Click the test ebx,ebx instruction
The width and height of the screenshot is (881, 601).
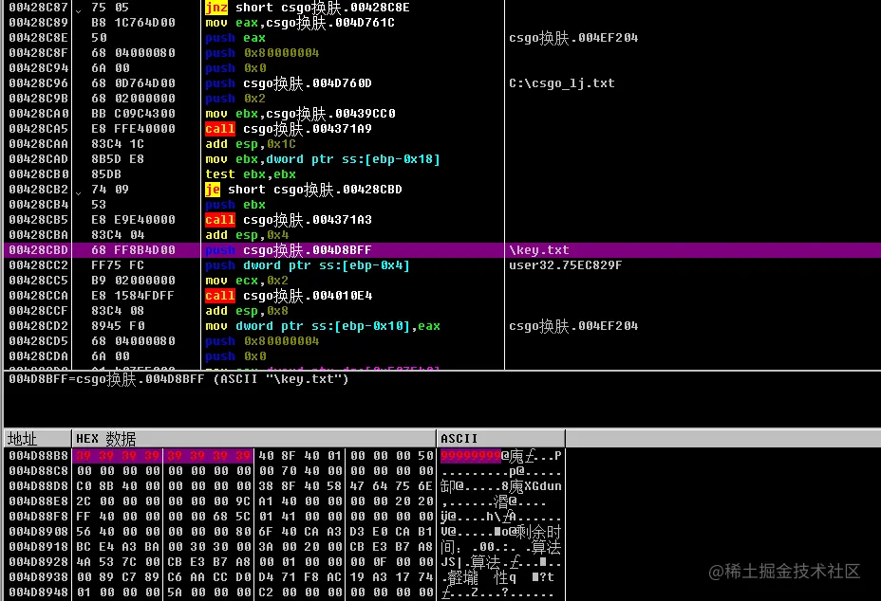251,174
